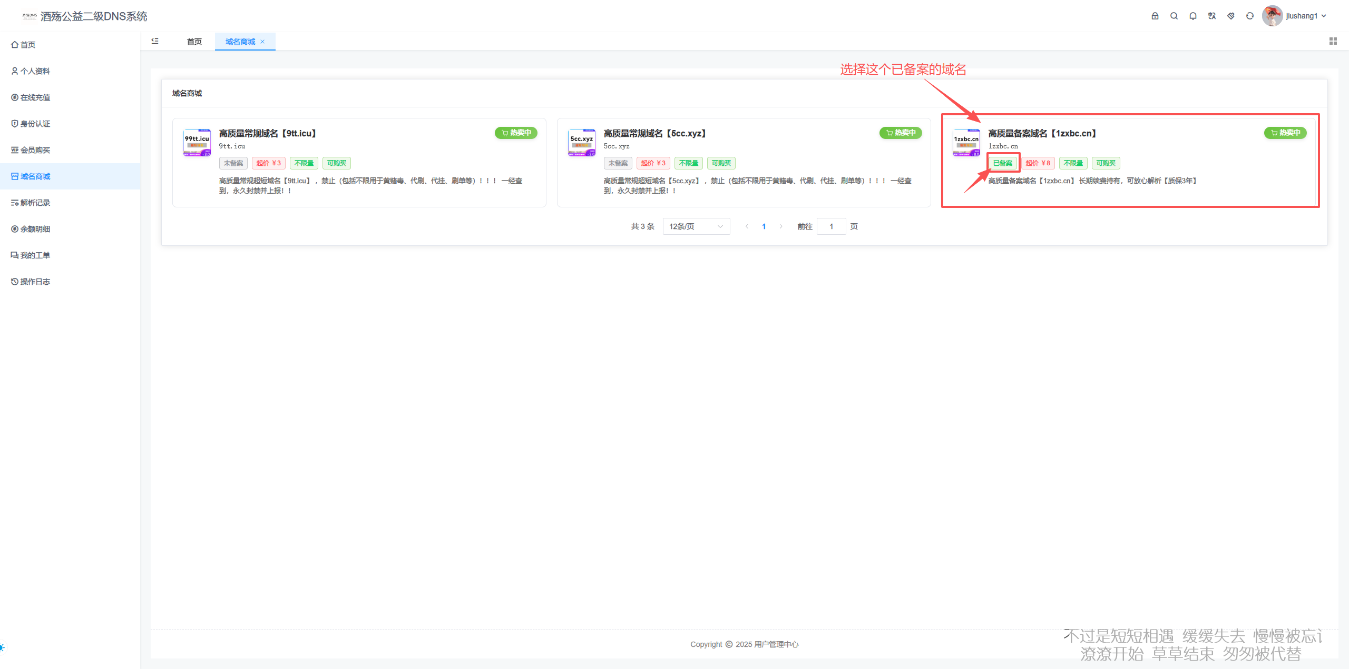1349x669 pixels.
Task: Select the 可购买 tag on the 5cc.xyz card
Action: click(721, 163)
